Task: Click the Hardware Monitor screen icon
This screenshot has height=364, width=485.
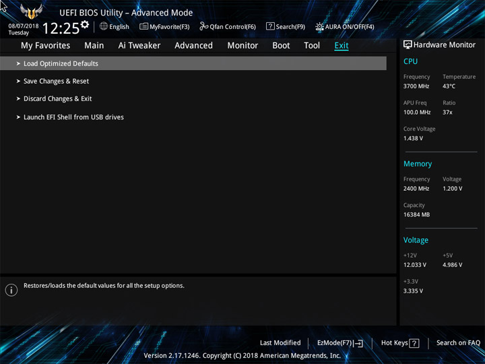Action: 408,44
